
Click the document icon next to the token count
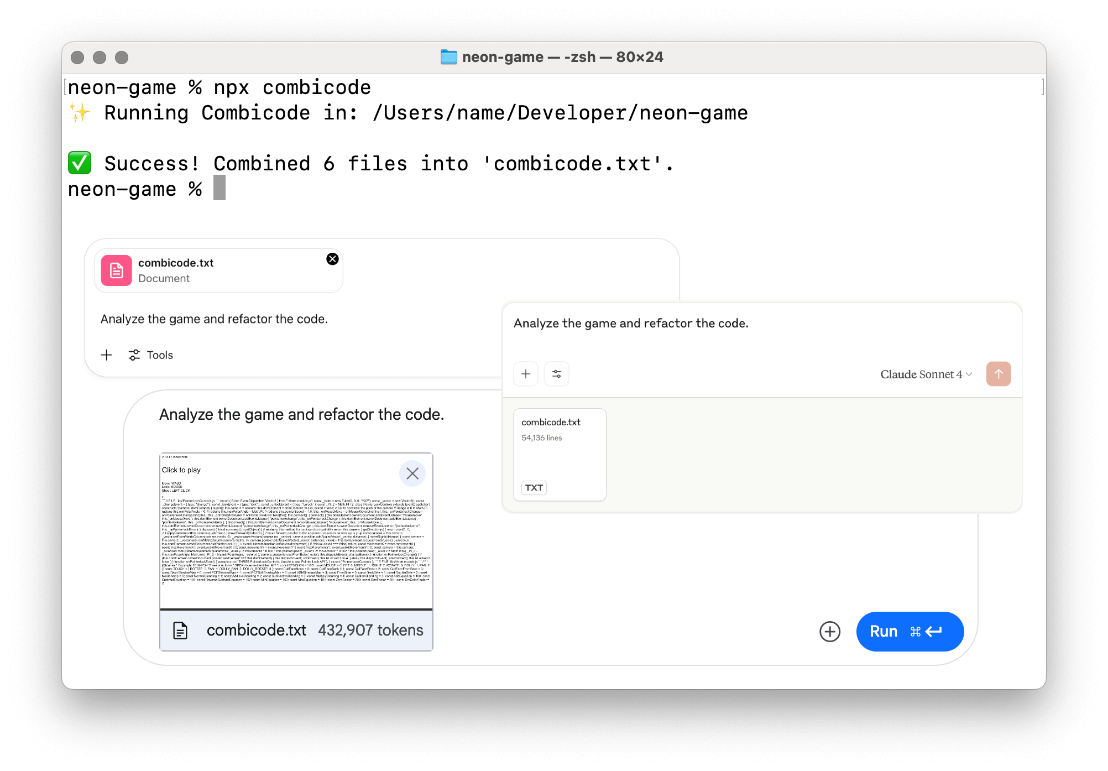[x=180, y=630]
